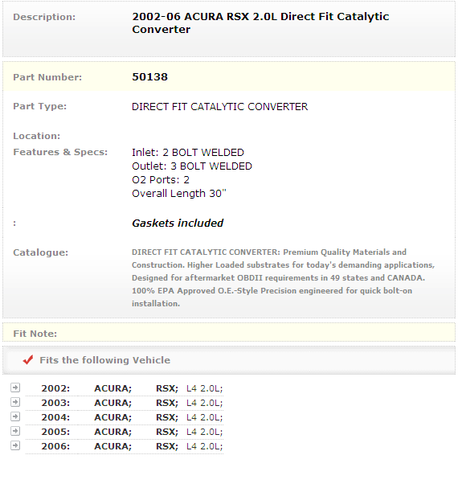Click the arrow icon beside 2006 ACURA RSX
The width and height of the screenshot is (458, 488).
pos(15,445)
